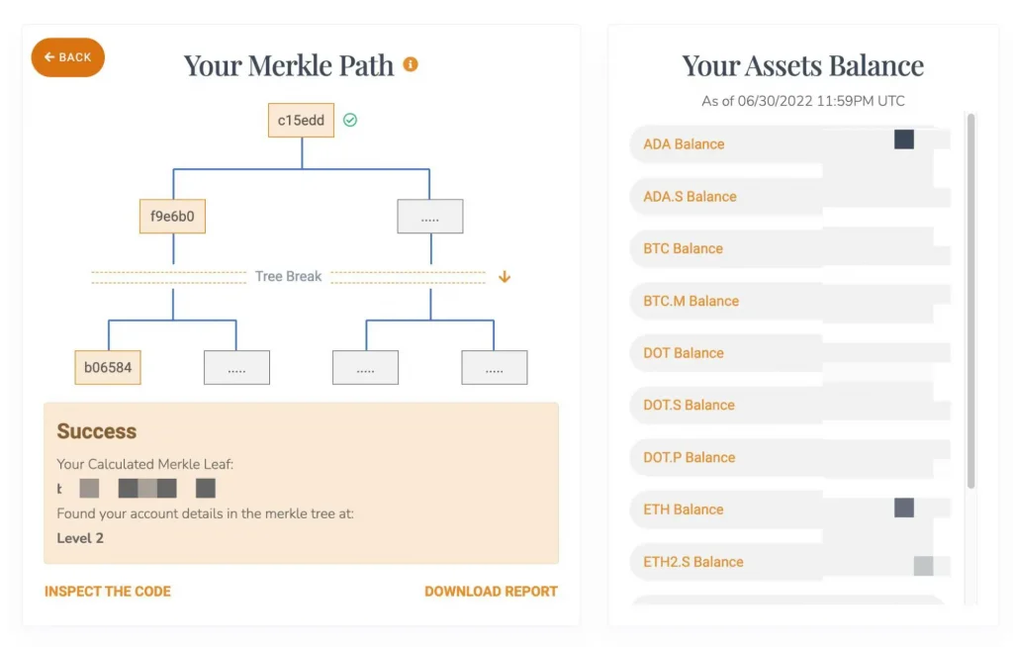Image resolution: width=1013 pixels, height=647 pixels.
Task: Select the f9e6b0 tree node
Action: 172,217
